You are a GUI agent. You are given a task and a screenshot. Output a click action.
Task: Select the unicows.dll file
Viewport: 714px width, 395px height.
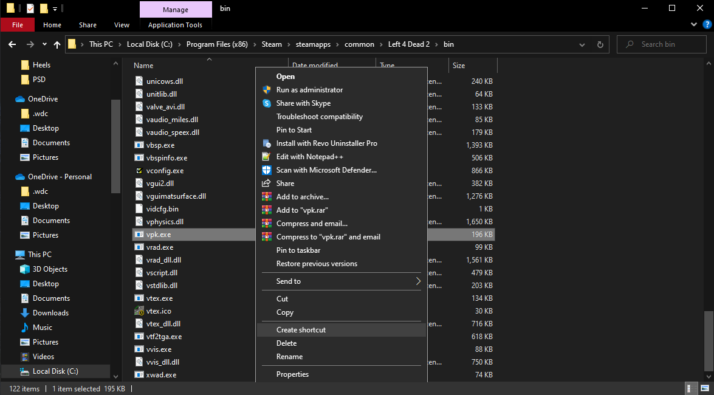[165, 81]
